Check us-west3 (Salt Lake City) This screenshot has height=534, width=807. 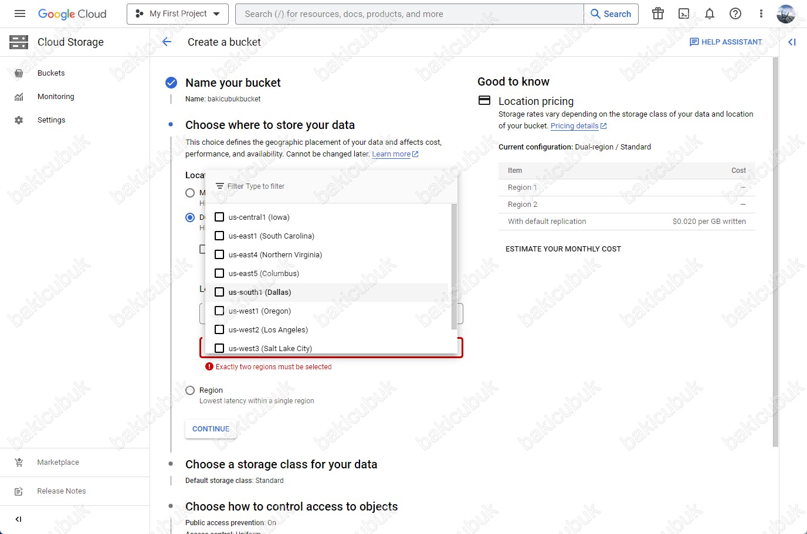(x=219, y=348)
